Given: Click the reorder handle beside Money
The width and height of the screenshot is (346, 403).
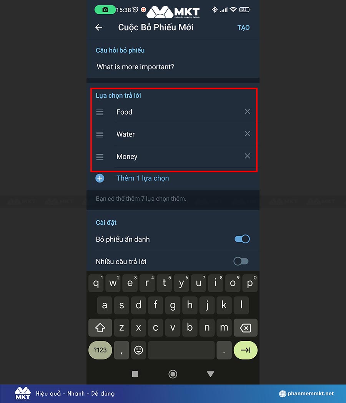Looking at the screenshot, I should 100,157.
